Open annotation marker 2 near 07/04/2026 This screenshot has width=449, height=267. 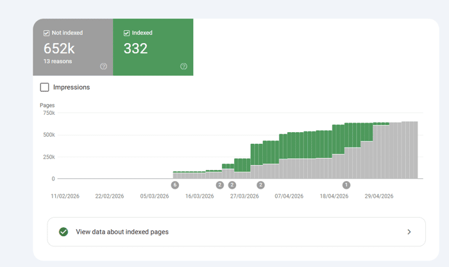[x=260, y=185]
